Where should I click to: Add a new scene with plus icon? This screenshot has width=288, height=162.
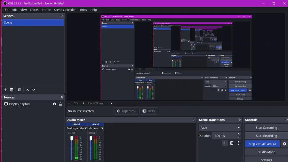[x=5, y=90]
